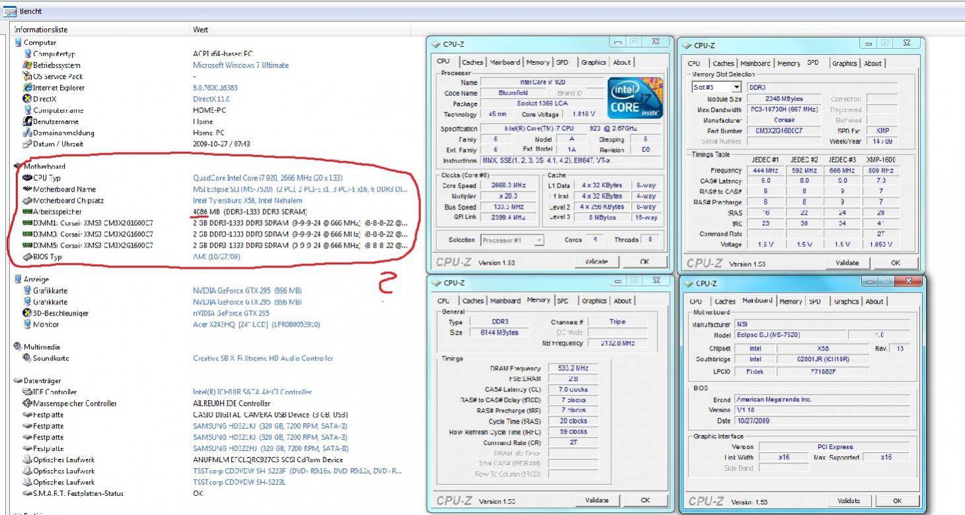Image resolution: width=965 pixels, height=515 pixels.
Task: Click the Computername row icon
Action: pos(28,110)
